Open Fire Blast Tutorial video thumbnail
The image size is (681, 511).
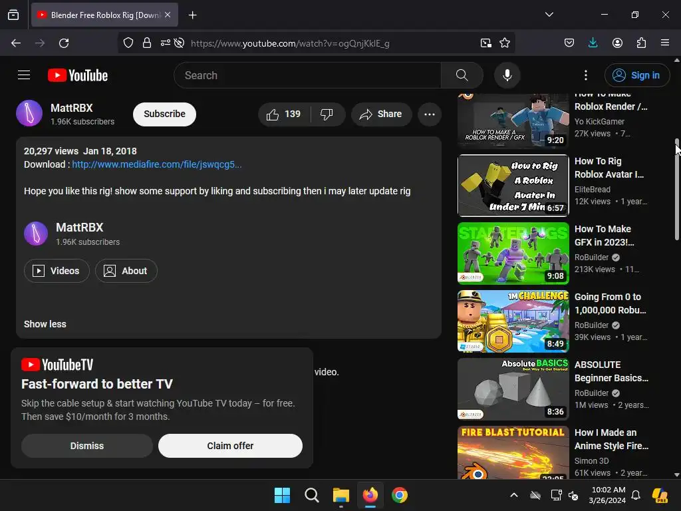tap(513, 452)
